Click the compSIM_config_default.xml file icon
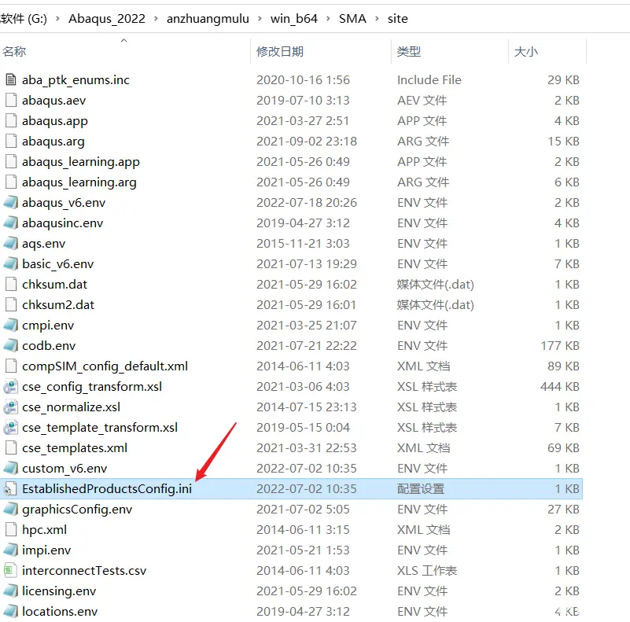This screenshot has width=630, height=622. [x=11, y=366]
